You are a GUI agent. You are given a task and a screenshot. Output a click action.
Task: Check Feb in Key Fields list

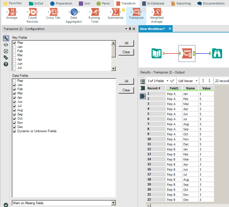[x=14, y=51]
